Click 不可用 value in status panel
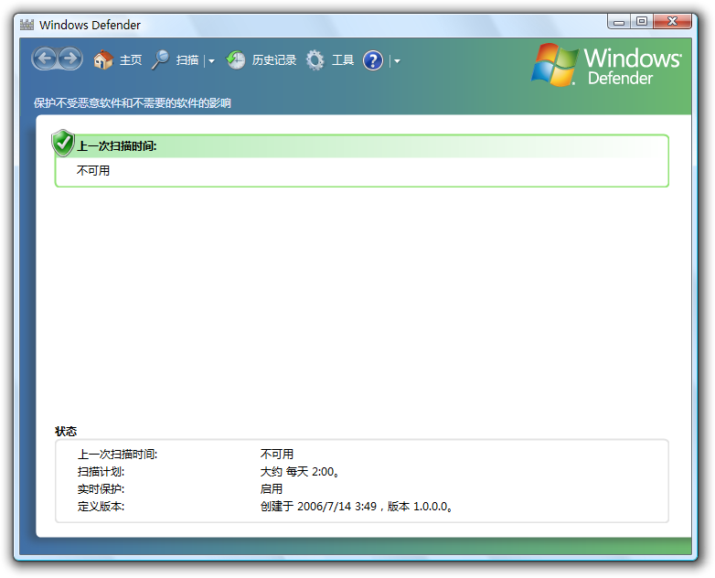Viewport: 715px width, 578px height. [x=277, y=455]
